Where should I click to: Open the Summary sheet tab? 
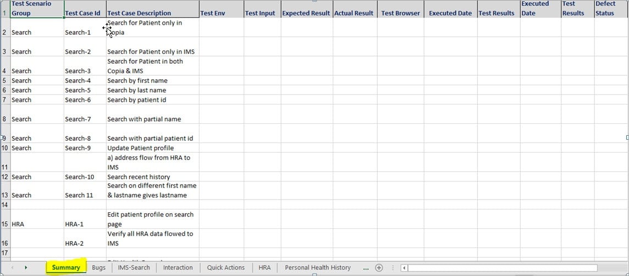66,268
